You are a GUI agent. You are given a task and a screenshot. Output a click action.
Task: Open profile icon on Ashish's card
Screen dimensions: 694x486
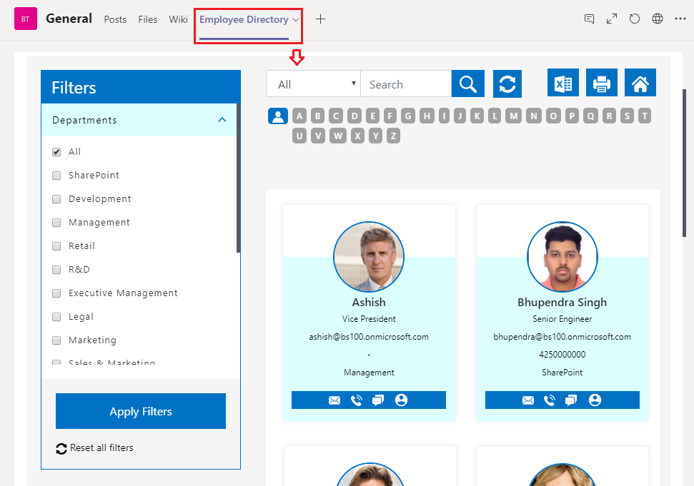point(401,400)
